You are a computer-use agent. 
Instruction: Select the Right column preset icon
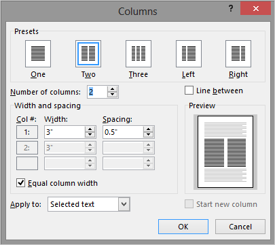[238, 54]
